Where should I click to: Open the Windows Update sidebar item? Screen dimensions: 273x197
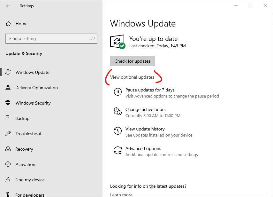point(32,72)
